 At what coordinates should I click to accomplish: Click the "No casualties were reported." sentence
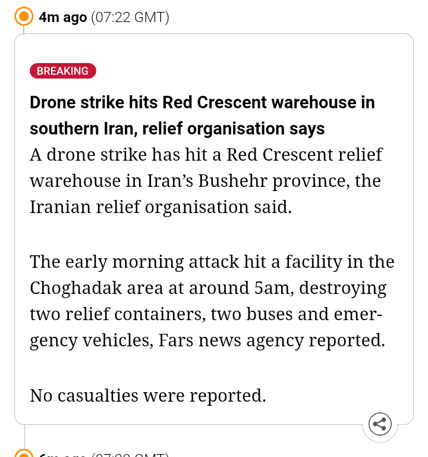click(x=147, y=395)
